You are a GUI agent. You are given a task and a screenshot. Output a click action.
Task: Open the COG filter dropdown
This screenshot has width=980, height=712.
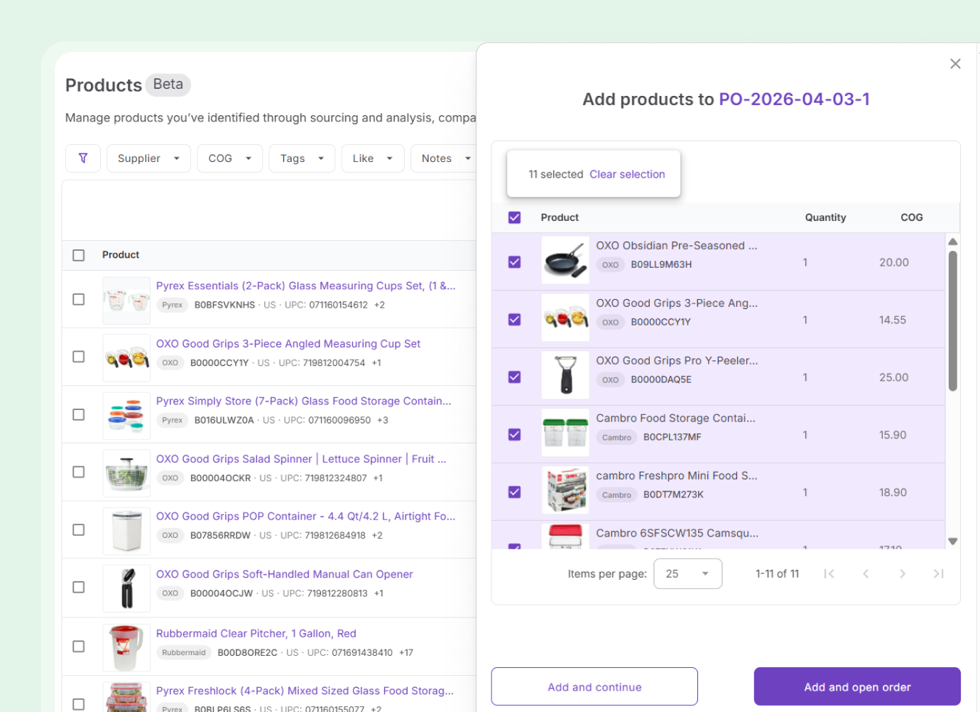click(x=229, y=158)
